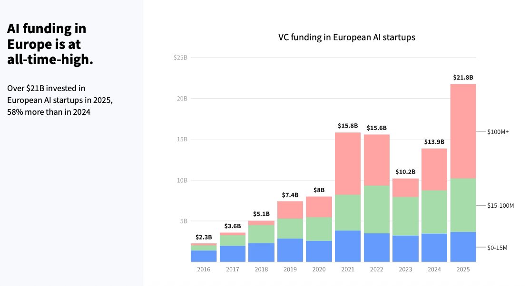The image size is (529, 286).
Task: Click the red $100M+ segment of the 2025 bar
Action: [463, 131]
